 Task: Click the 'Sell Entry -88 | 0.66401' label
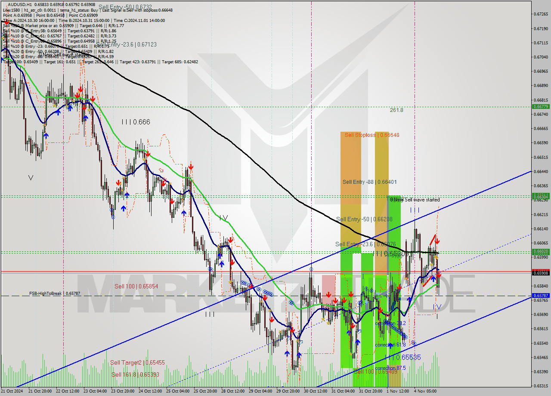point(370,182)
